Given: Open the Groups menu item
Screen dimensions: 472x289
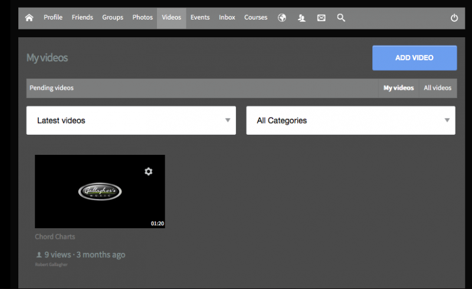Looking at the screenshot, I should pos(113,18).
